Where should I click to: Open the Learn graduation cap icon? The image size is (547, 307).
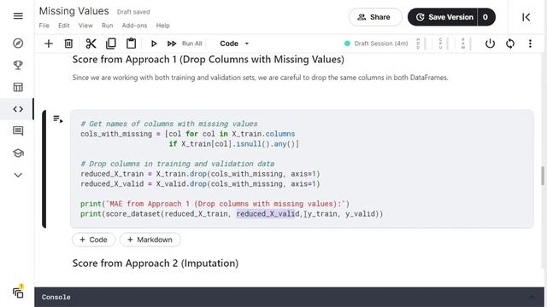tap(18, 153)
